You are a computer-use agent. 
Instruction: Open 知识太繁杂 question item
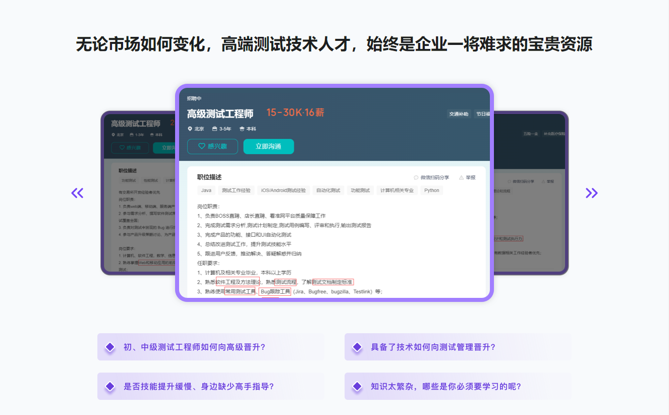(x=458, y=386)
